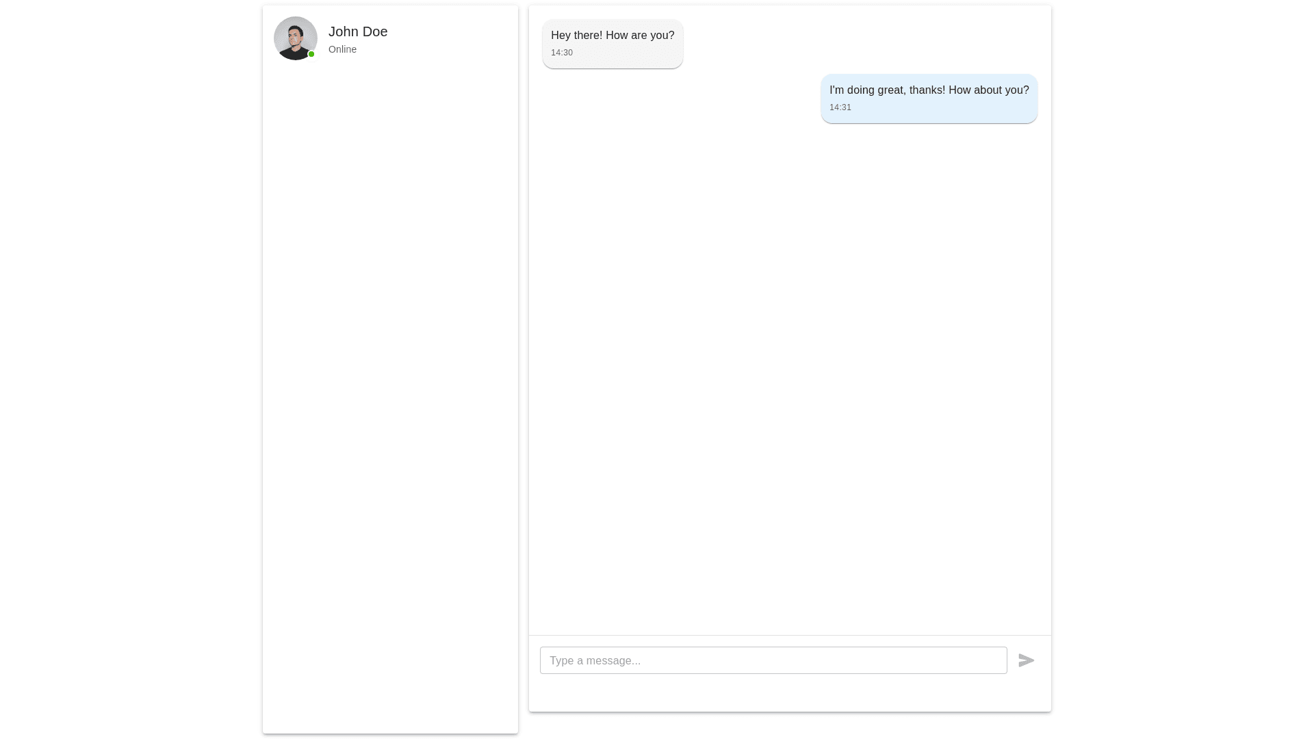Click the word "Doe" in the contact name
1314x739 pixels.
(375, 31)
